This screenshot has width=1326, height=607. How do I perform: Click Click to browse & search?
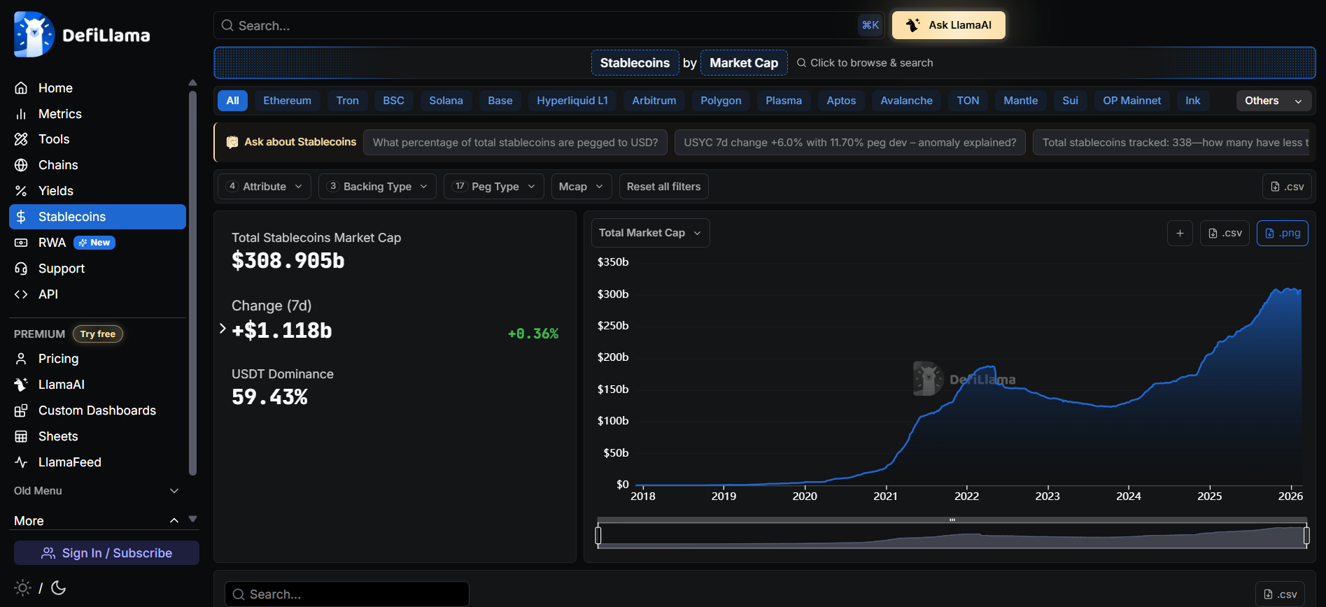(x=865, y=63)
